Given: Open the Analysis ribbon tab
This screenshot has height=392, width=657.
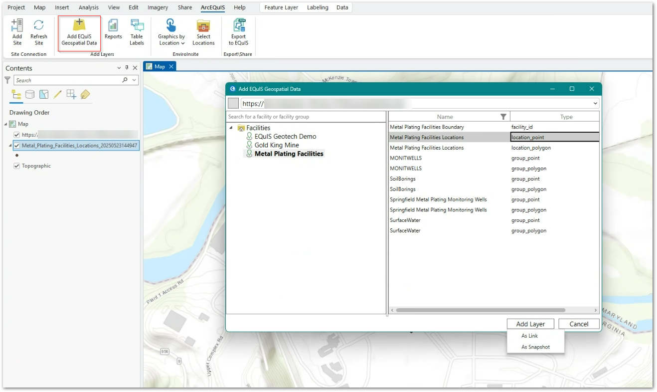Looking at the screenshot, I should 88,7.
